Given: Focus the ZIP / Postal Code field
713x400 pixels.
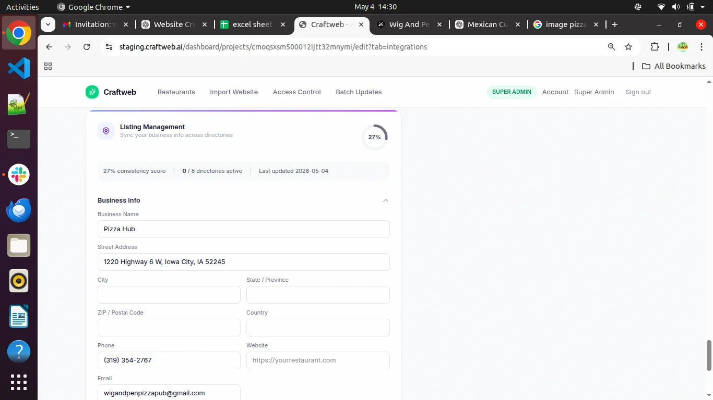Looking at the screenshot, I should pyautogui.click(x=169, y=328).
